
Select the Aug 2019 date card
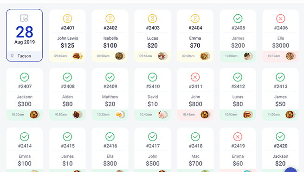(25, 35)
